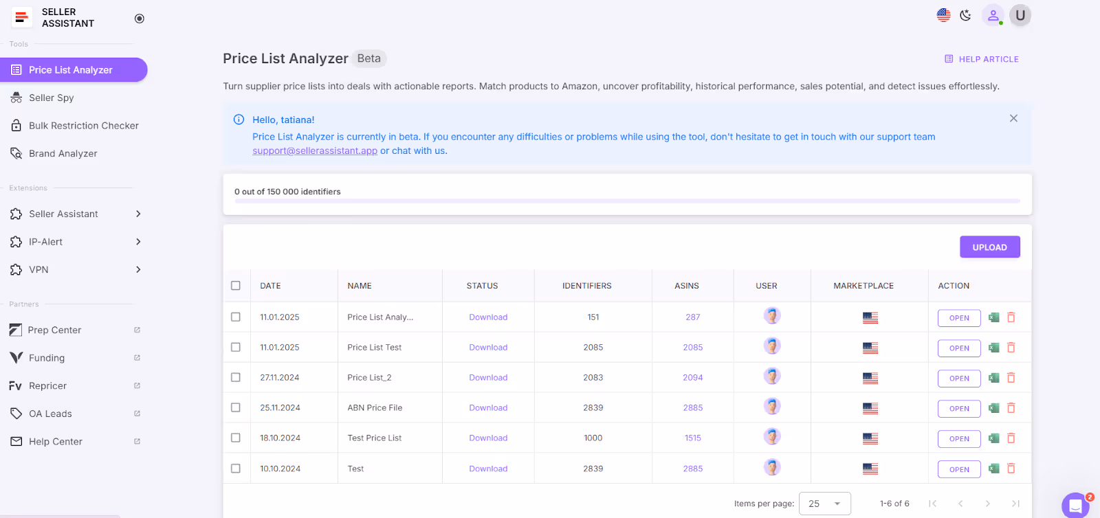This screenshot has height=518, width=1100.
Task: Open the chat support bubble
Action: click(1076, 506)
